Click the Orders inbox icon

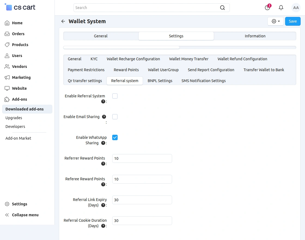click(x=7, y=34)
